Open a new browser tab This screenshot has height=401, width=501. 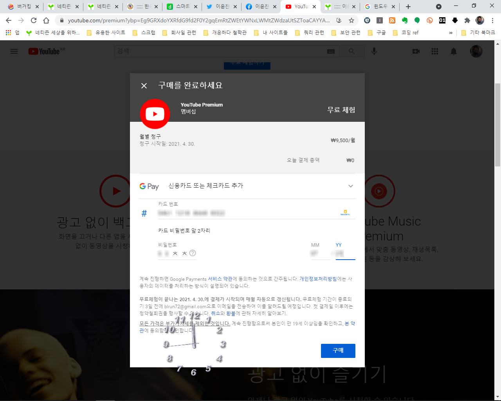click(408, 7)
